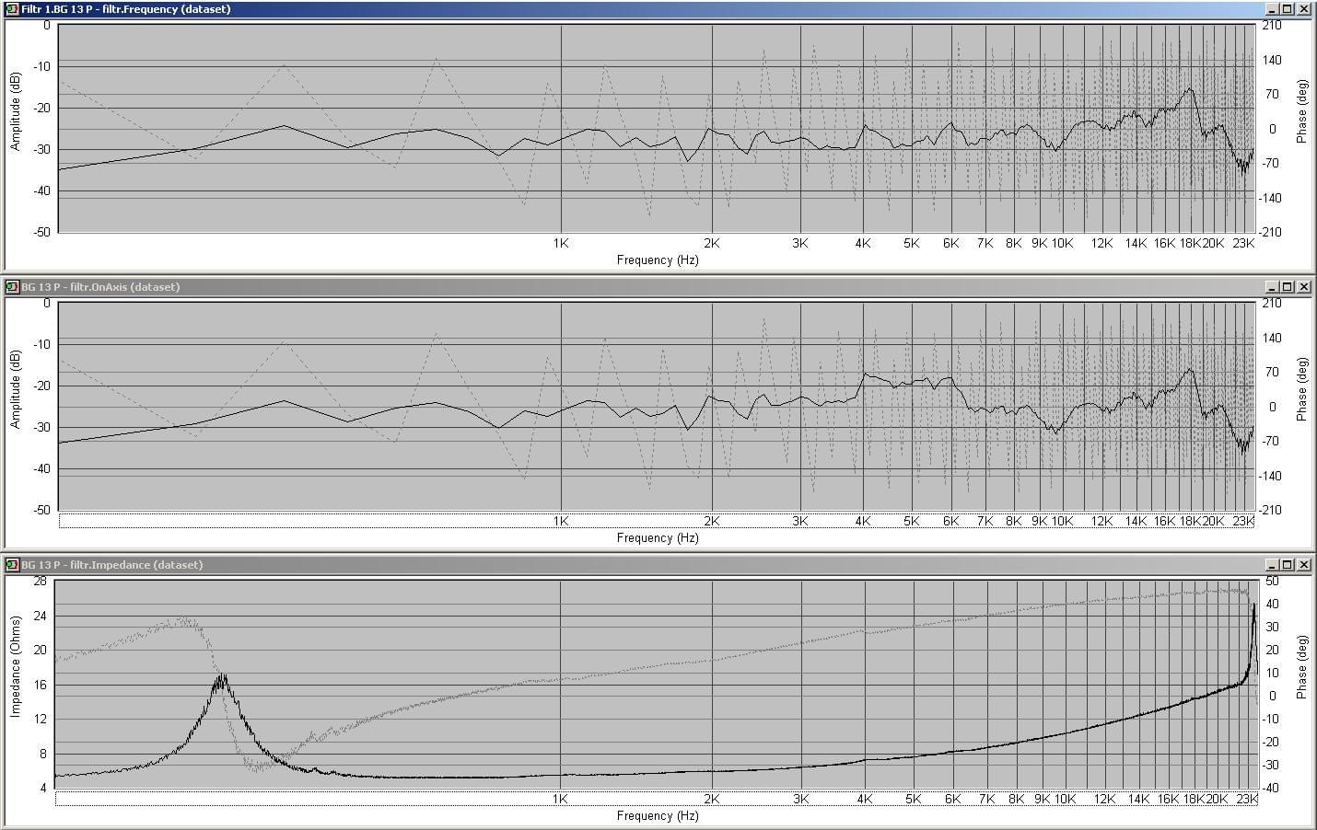Click the horizontal range bar under the OnAxis plot

coord(658,521)
